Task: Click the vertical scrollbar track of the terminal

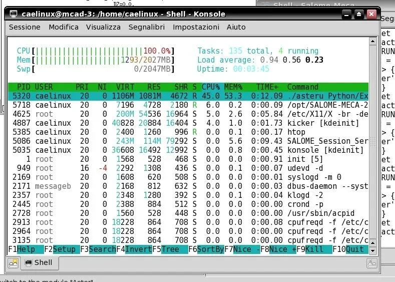Action: click(373, 141)
